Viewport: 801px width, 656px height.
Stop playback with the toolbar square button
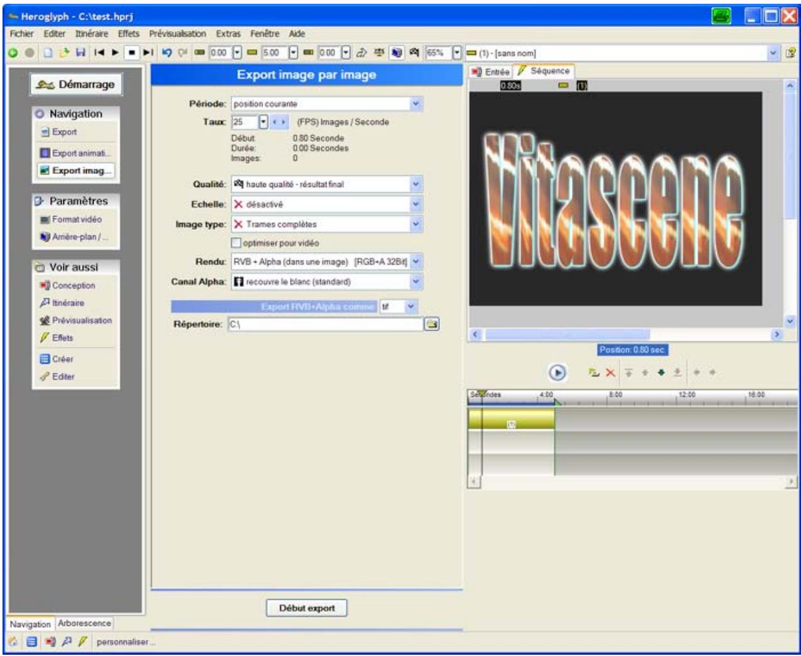point(132,53)
